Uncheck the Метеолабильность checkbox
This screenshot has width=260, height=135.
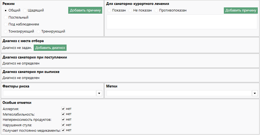(x=63, y=114)
